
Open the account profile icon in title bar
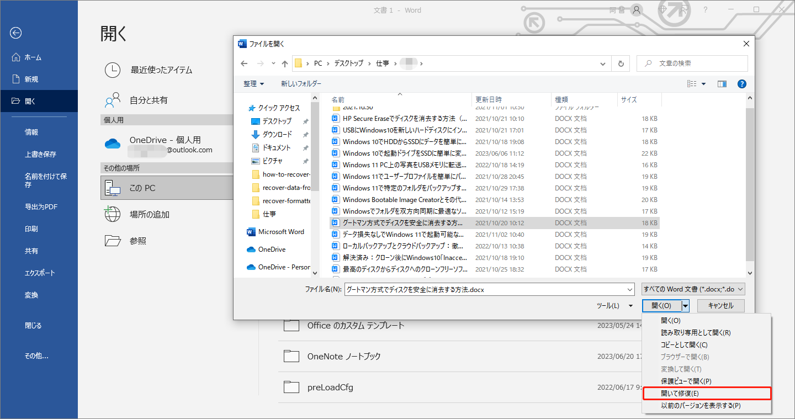point(637,9)
